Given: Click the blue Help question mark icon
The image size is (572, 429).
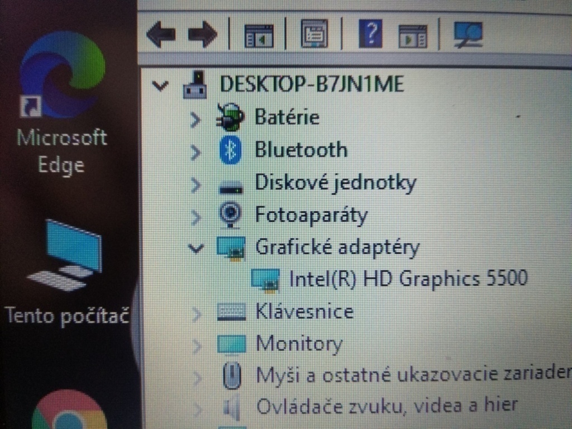Looking at the screenshot, I should tap(370, 35).
